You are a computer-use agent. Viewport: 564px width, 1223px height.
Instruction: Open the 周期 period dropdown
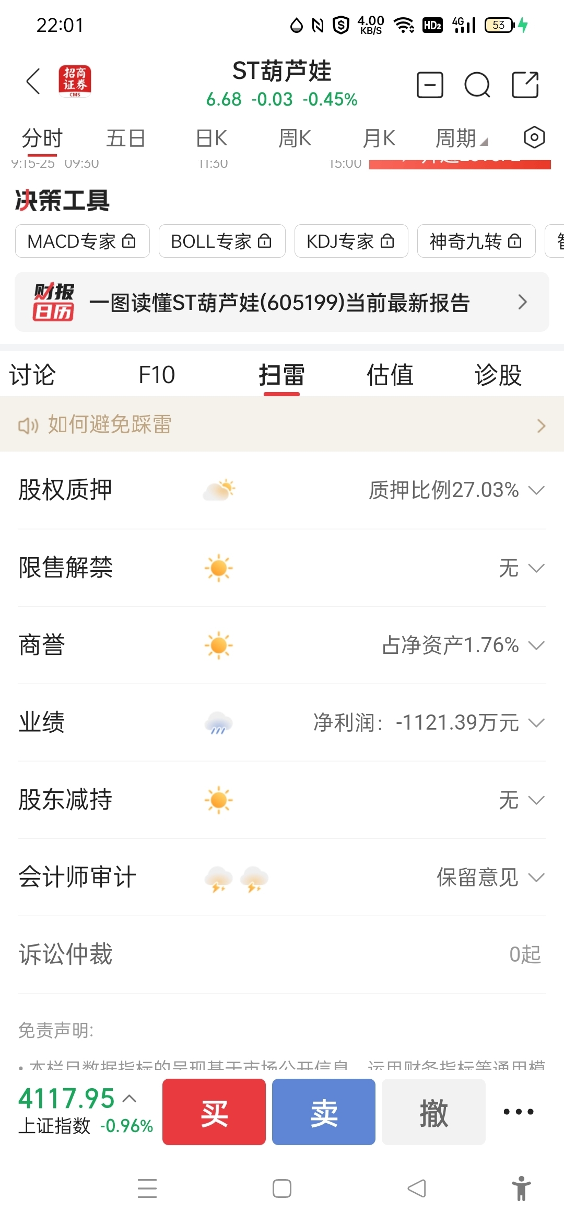(x=462, y=139)
